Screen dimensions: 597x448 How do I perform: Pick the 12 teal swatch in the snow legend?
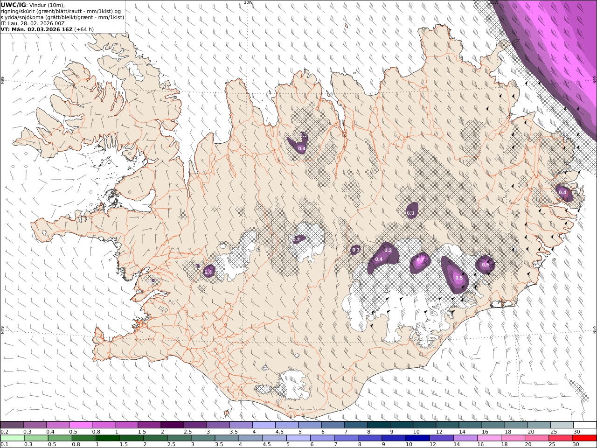pos(447,425)
